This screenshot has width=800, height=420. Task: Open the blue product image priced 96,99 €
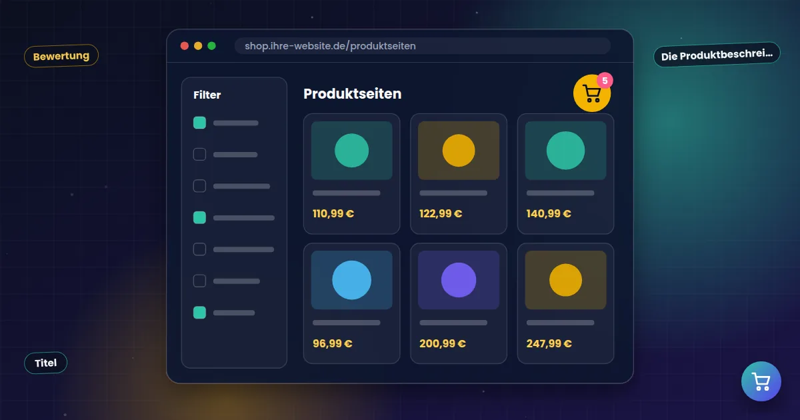[352, 280]
